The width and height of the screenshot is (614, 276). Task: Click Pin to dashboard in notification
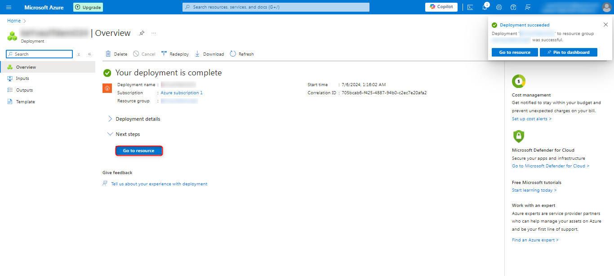(x=568, y=53)
